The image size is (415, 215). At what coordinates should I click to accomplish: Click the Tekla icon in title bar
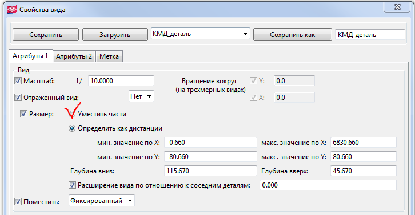tap(12, 10)
